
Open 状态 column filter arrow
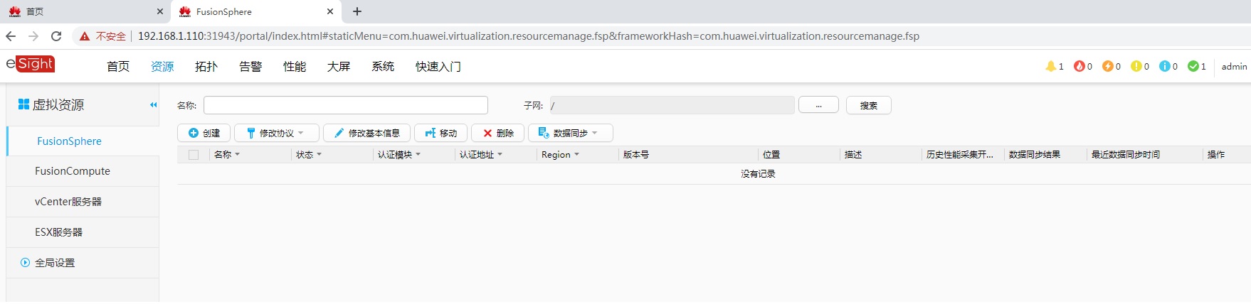point(319,155)
